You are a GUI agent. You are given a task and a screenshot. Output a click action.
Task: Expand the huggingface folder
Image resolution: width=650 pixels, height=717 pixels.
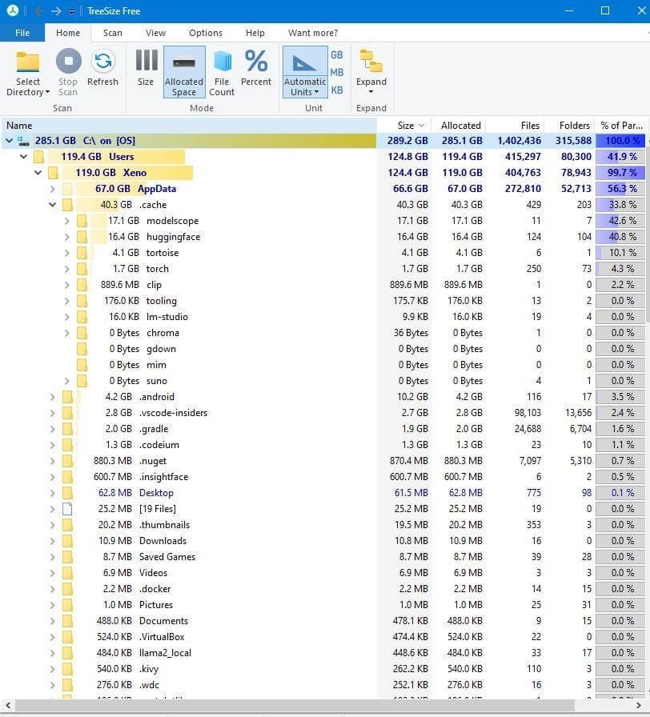pos(67,237)
